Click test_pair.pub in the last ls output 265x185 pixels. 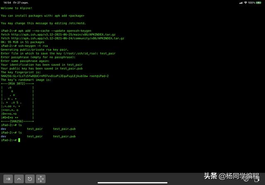coord(64,136)
